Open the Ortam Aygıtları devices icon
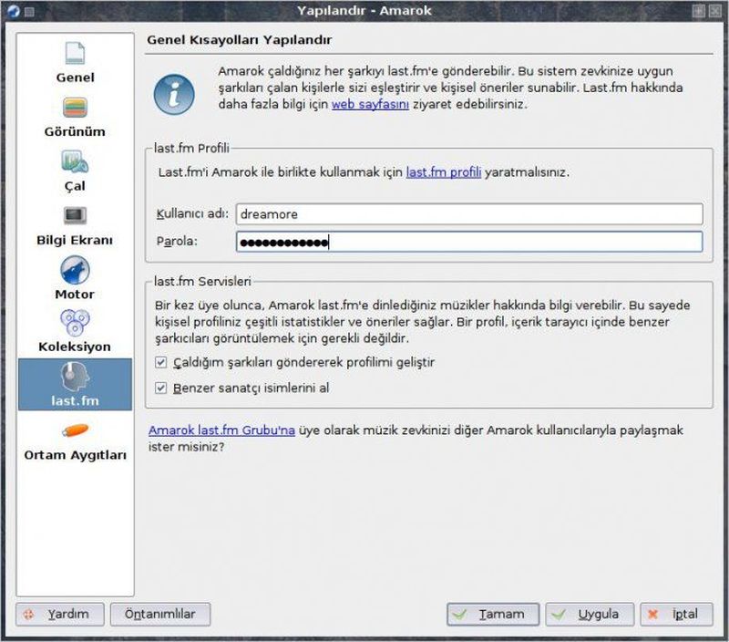The image size is (729, 642). 75,431
